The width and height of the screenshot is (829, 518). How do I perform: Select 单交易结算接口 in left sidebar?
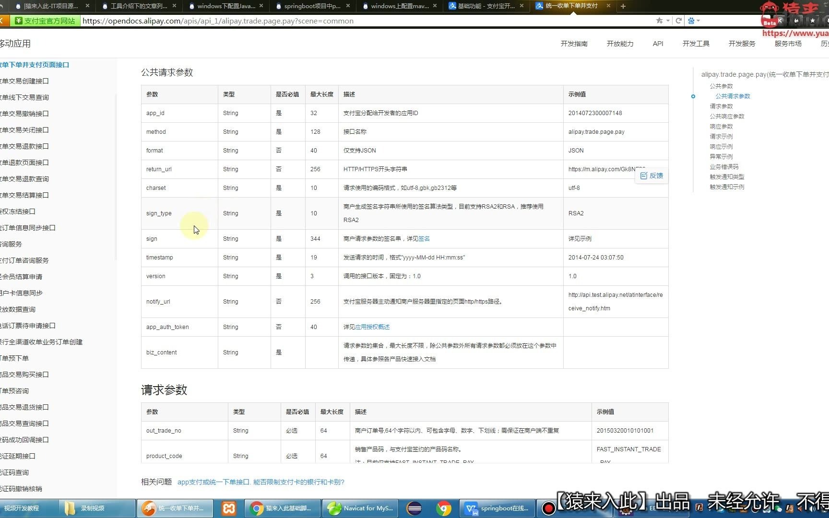click(x=24, y=195)
